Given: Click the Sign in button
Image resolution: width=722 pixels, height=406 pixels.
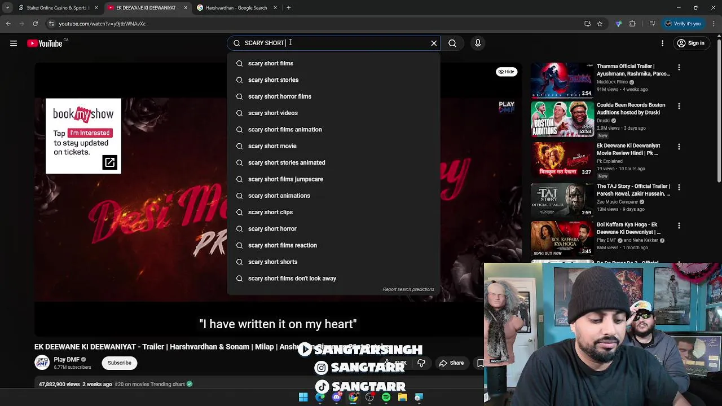Looking at the screenshot, I should tap(691, 43).
